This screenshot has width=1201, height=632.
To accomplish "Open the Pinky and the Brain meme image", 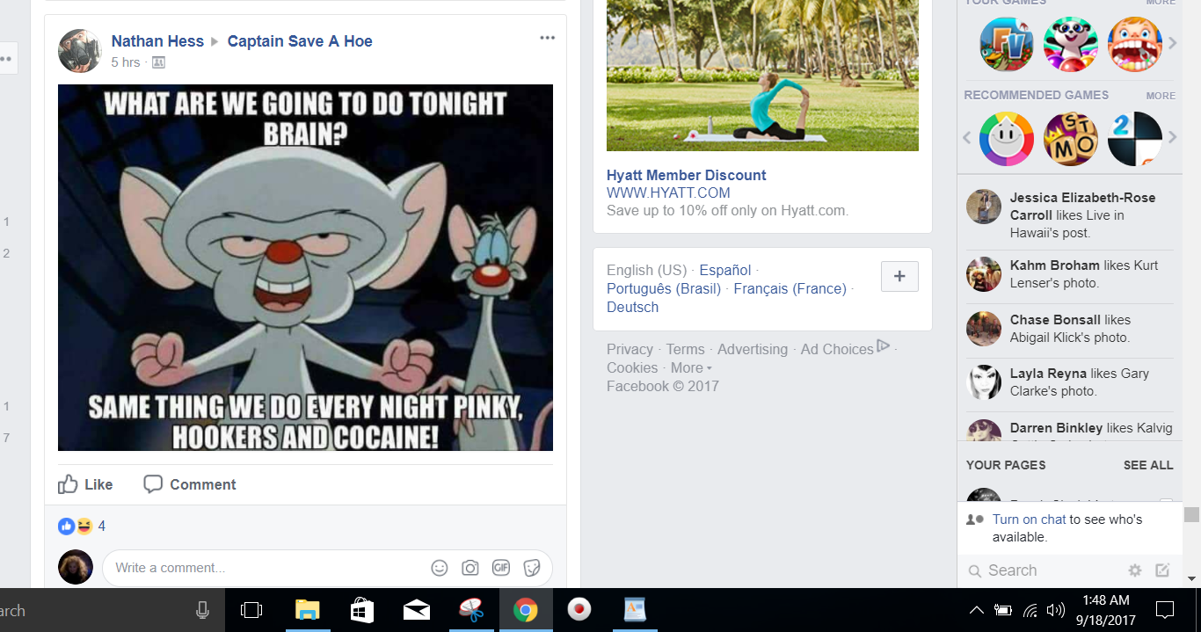I will pos(305,267).
